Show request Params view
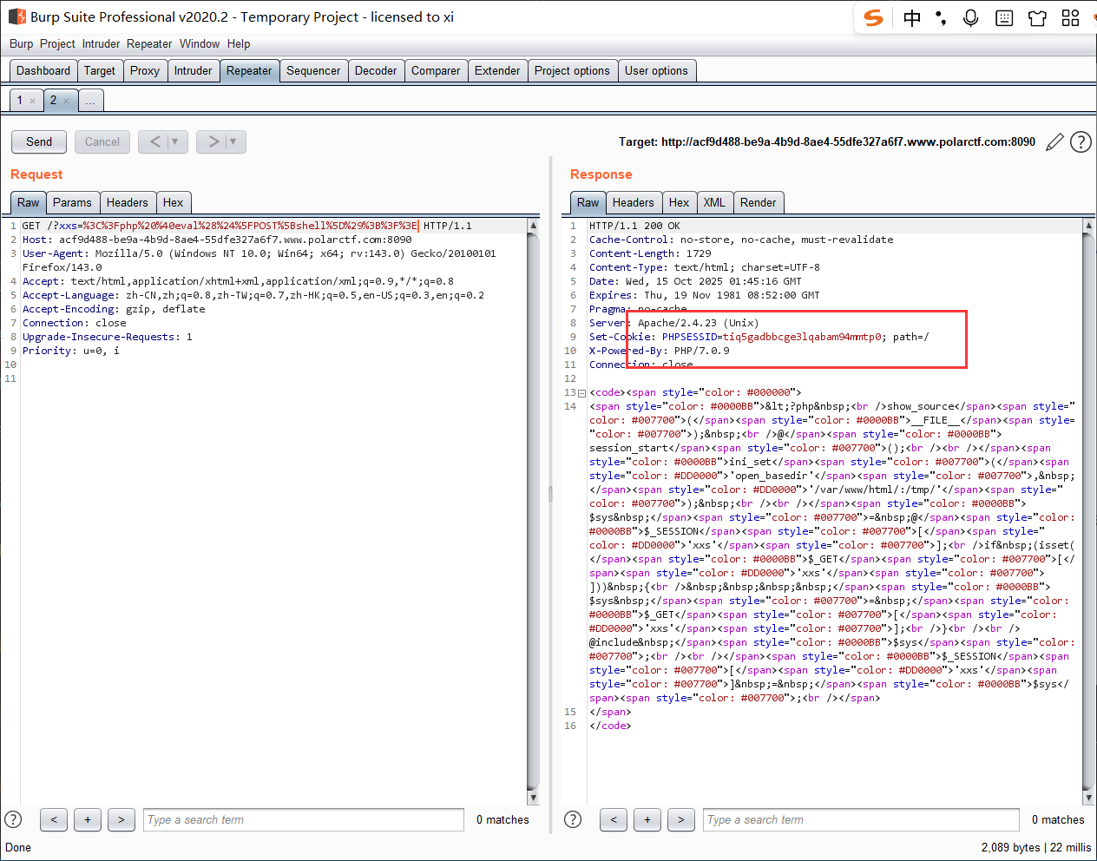 coord(72,202)
